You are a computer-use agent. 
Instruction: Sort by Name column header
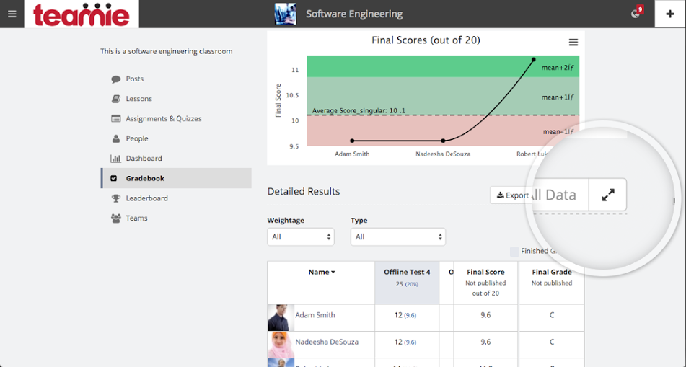point(322,272)
